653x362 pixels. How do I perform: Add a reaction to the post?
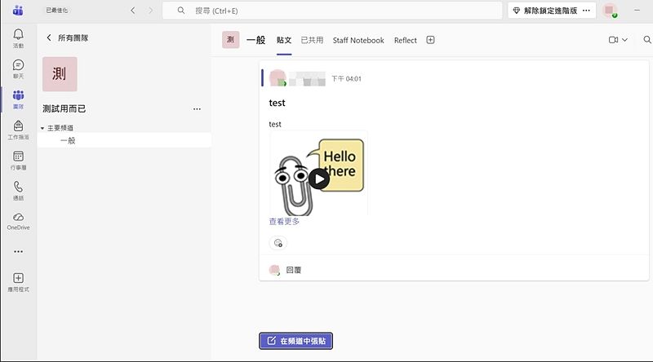coord(278,243)
